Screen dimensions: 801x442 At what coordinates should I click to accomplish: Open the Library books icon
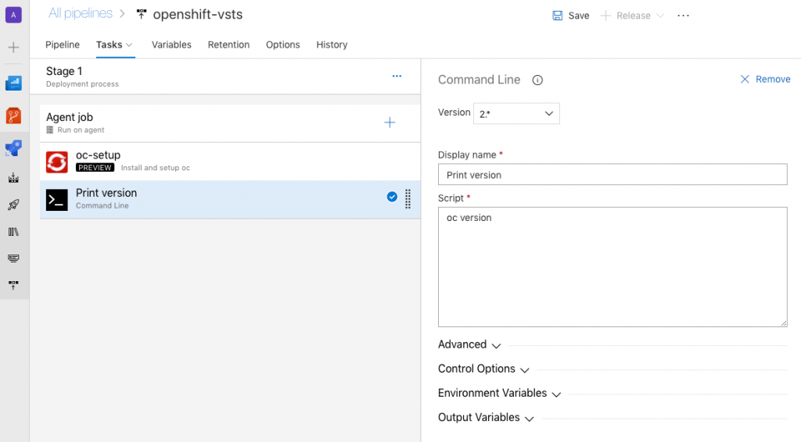pos(14,232)
